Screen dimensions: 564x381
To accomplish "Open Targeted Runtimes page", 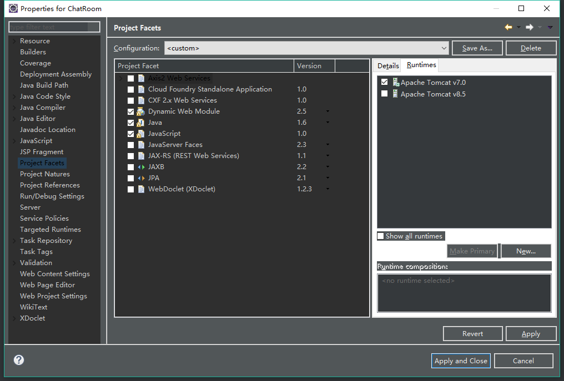I will point(51,229).
